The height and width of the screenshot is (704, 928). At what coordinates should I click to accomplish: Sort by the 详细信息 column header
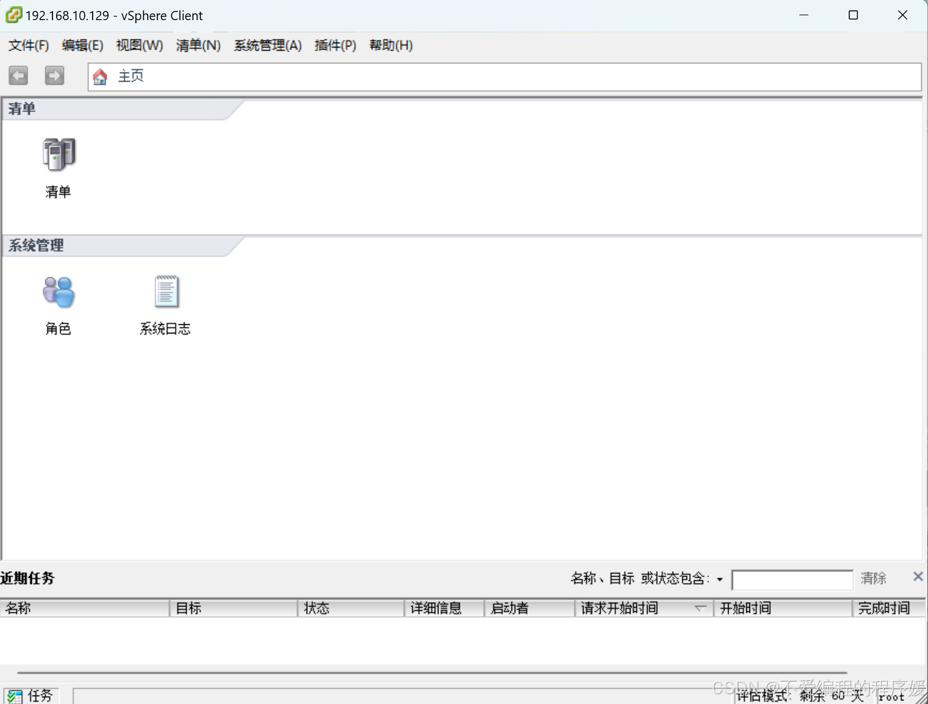(444, 608)
